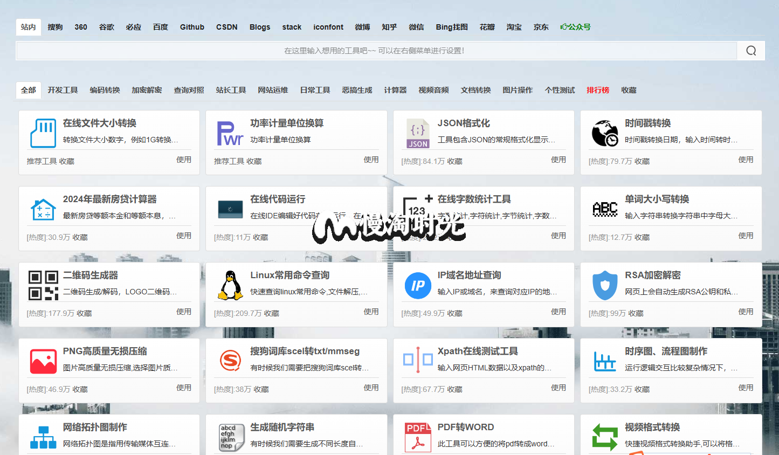Open the 生成随机字符串 title

282,427
